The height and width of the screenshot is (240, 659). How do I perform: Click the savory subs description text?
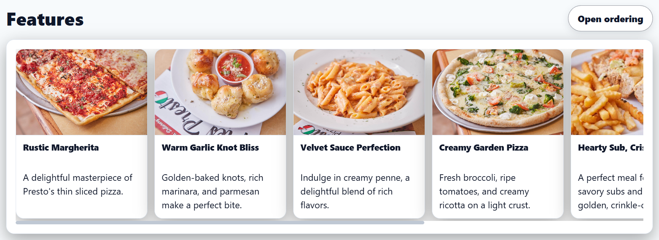(x=610, y=191)
